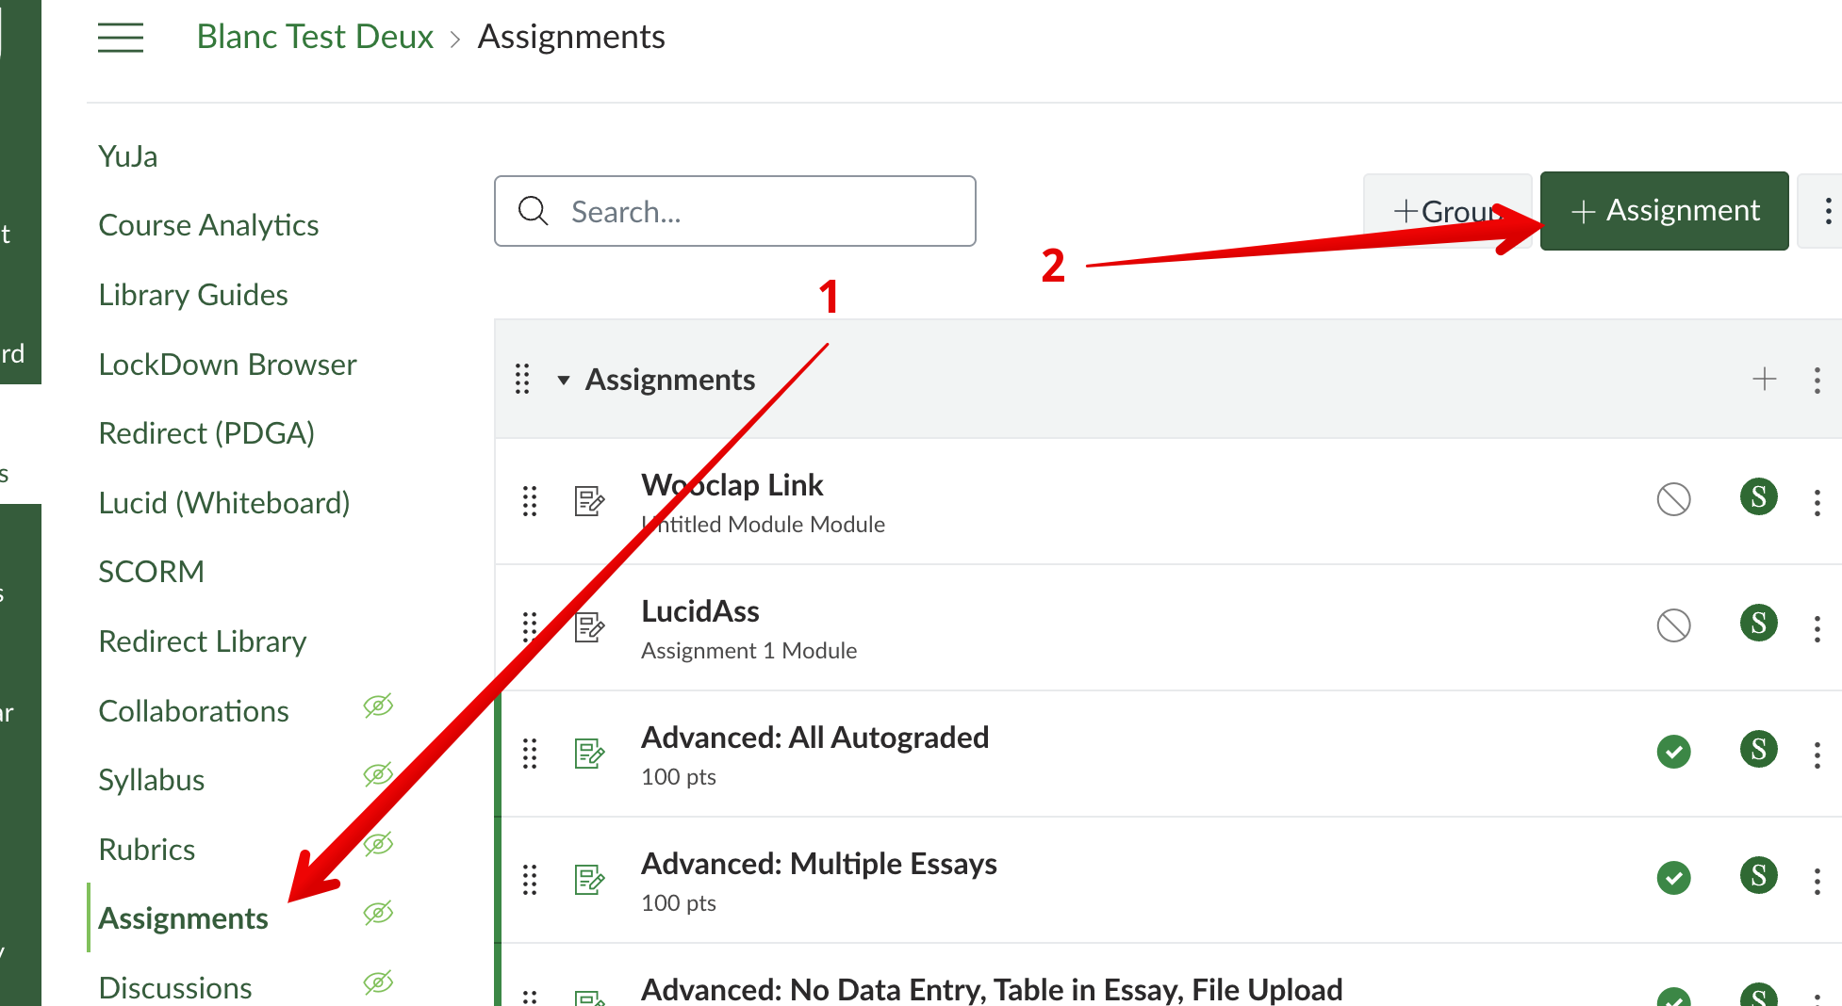
Task: Click assignment type icon for Advanced: Multiple Essays
Action: pyautogui.click(x=589, y=880)
